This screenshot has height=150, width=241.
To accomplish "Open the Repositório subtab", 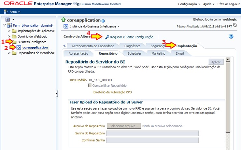I will tap(108, 53).
